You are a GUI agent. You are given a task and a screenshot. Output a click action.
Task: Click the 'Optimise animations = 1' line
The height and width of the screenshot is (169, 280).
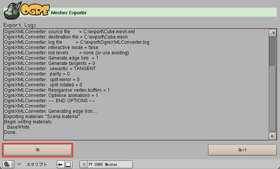[51, 95]
